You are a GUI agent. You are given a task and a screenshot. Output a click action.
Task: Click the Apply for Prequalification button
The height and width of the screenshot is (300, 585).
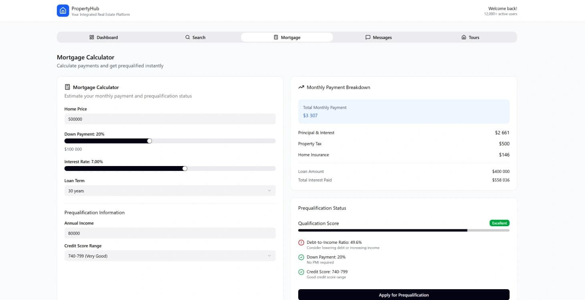[403, 294]
